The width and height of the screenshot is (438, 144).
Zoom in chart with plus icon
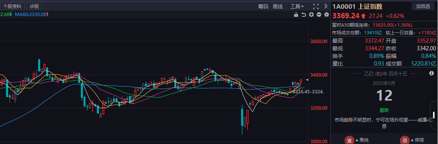(x=311, y=14)
